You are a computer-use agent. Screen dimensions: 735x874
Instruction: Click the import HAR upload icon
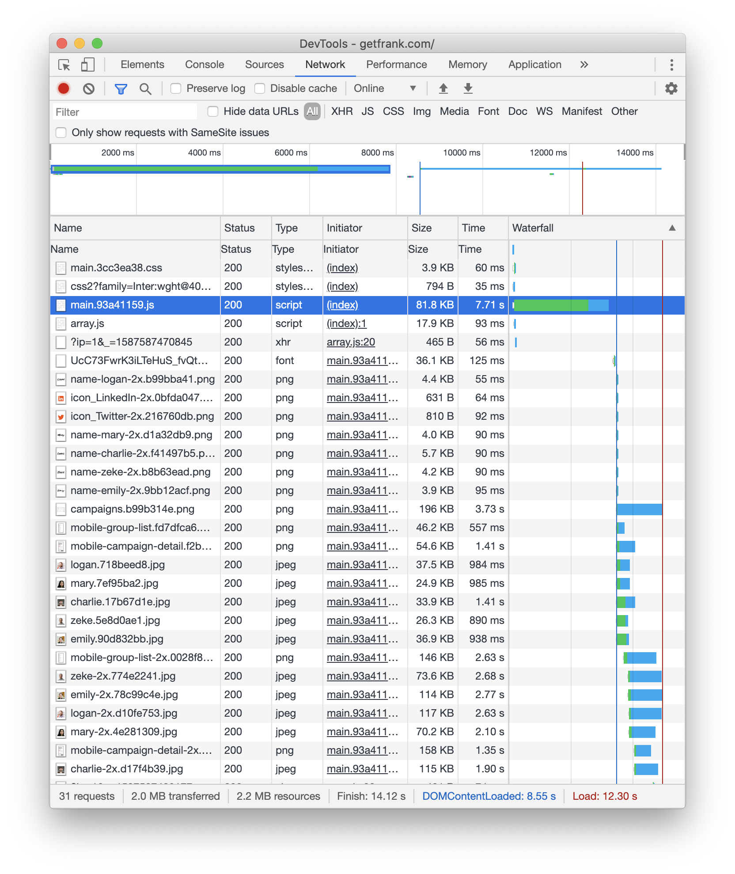click(x=443, y=88)
